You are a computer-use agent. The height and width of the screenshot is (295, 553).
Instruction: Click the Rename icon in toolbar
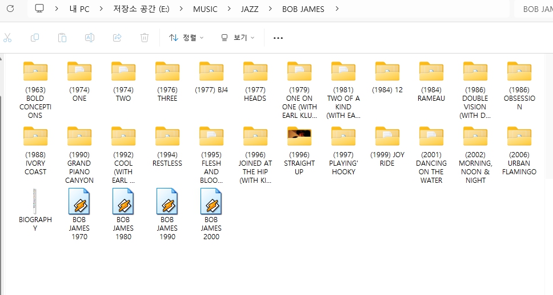pos(90,38)
